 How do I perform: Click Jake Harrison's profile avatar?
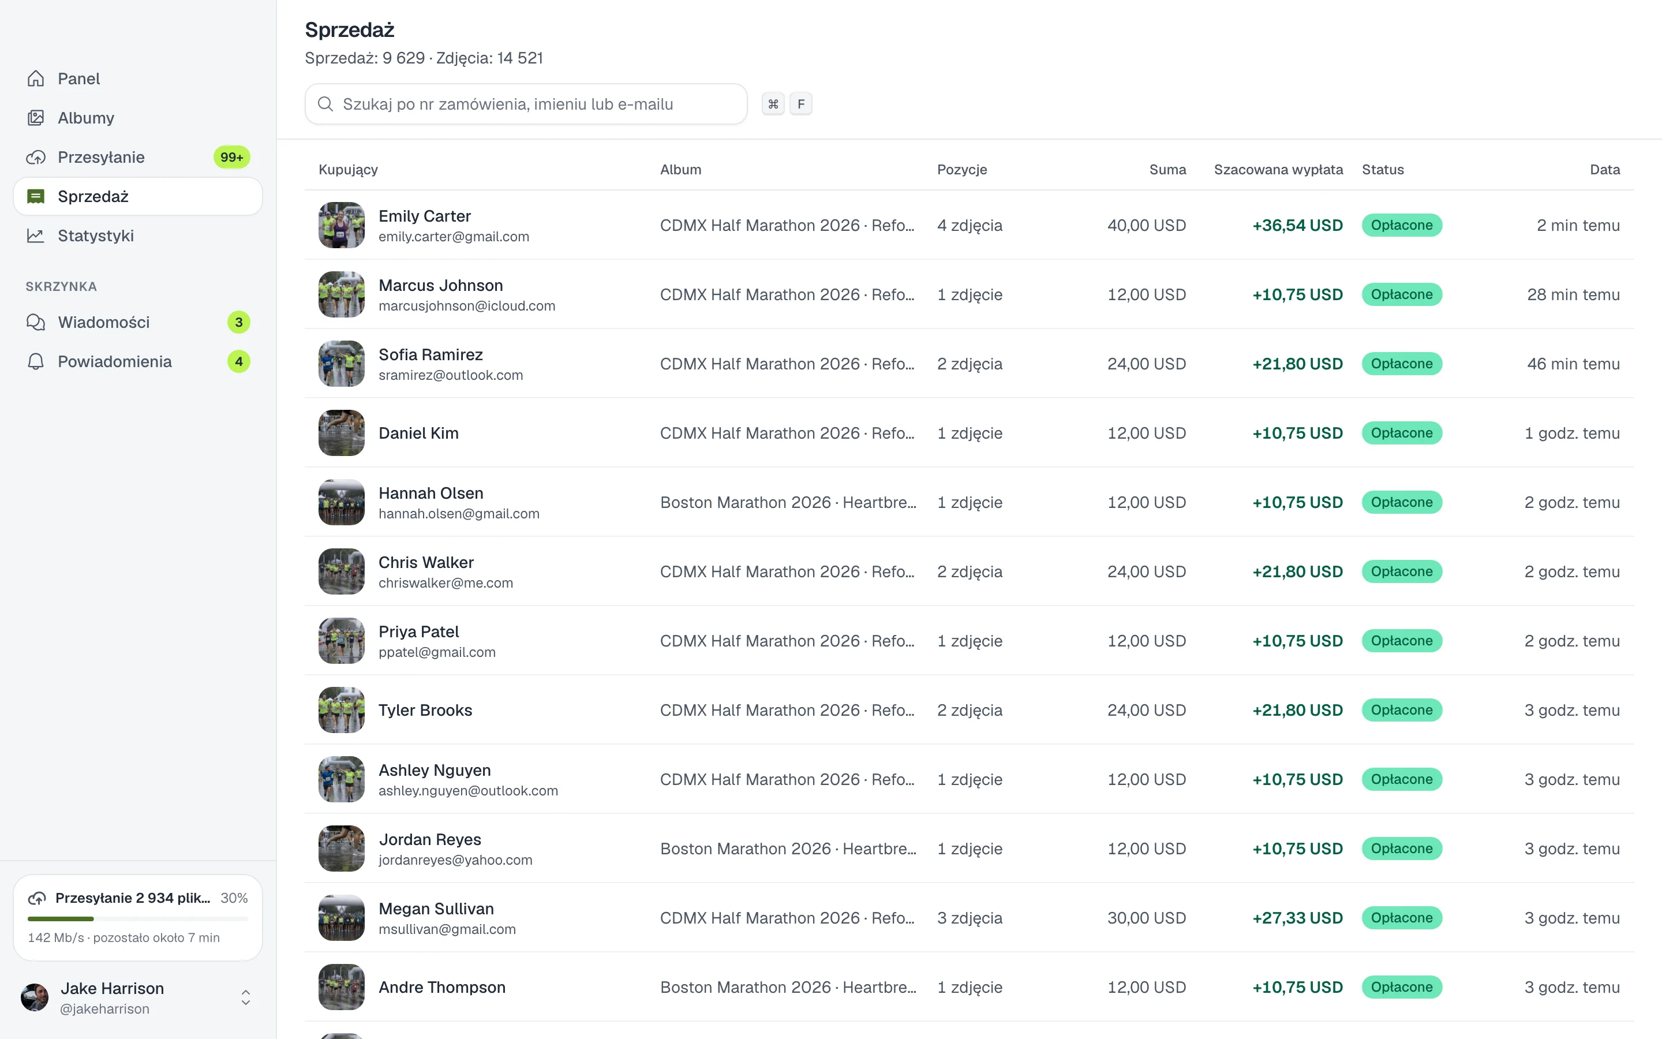[35, 997]
